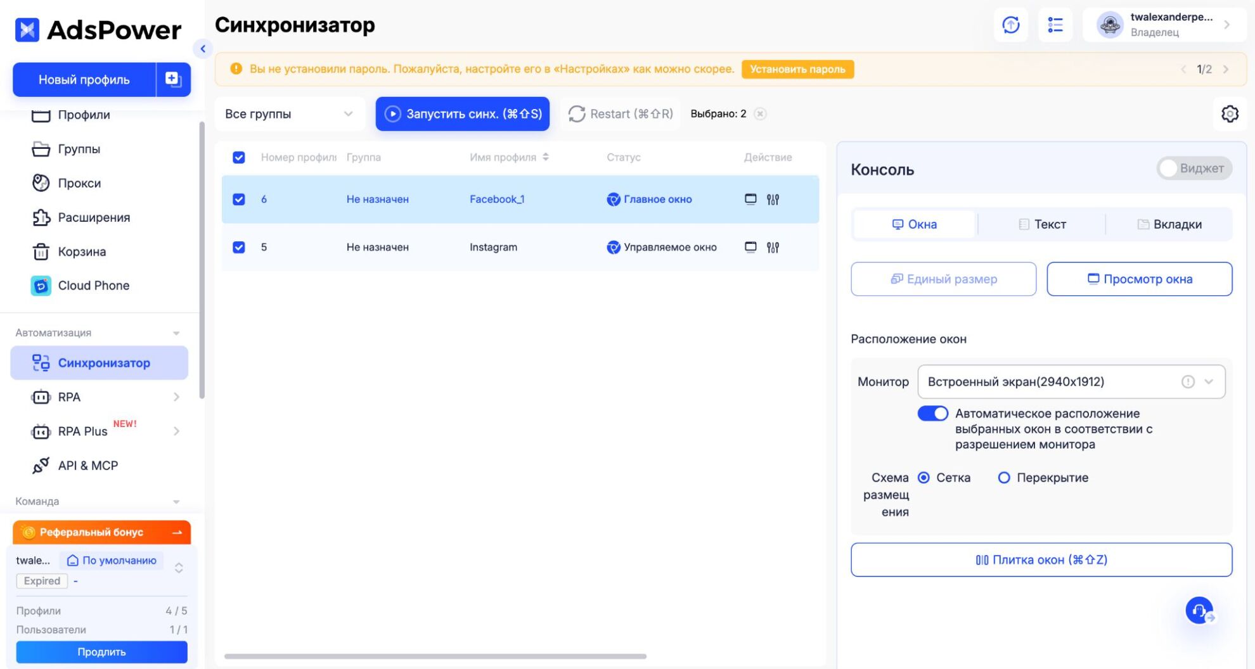Expand the RPA submenu arrow
Viewport: 1255px width, 669px height.
click(176, 397)
